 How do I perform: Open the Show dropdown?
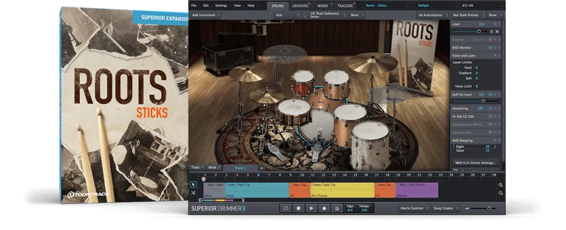495,15
